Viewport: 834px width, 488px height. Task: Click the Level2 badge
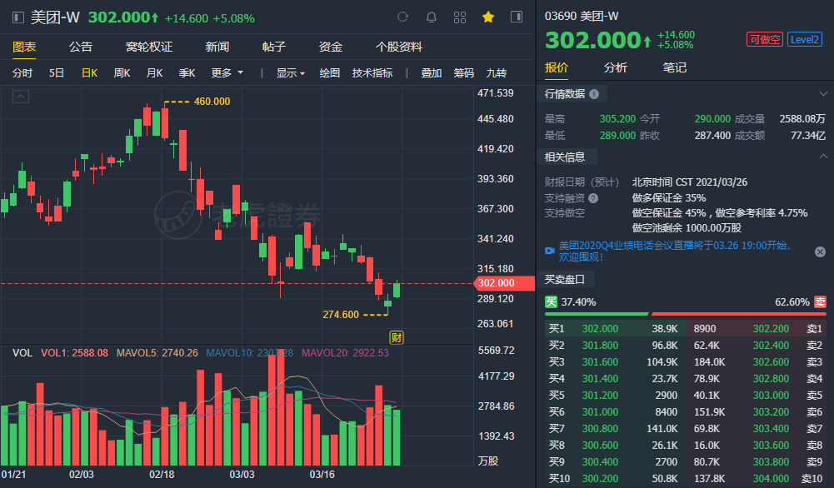[x=804, y=39]
